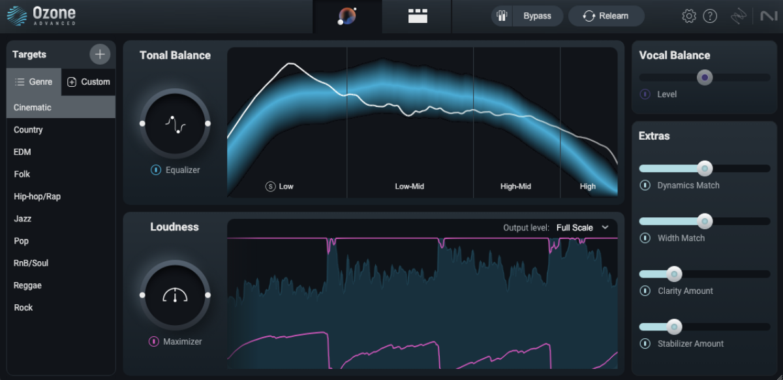Click the Tonal Balance EQ curve dial

(x=175, y=123)
